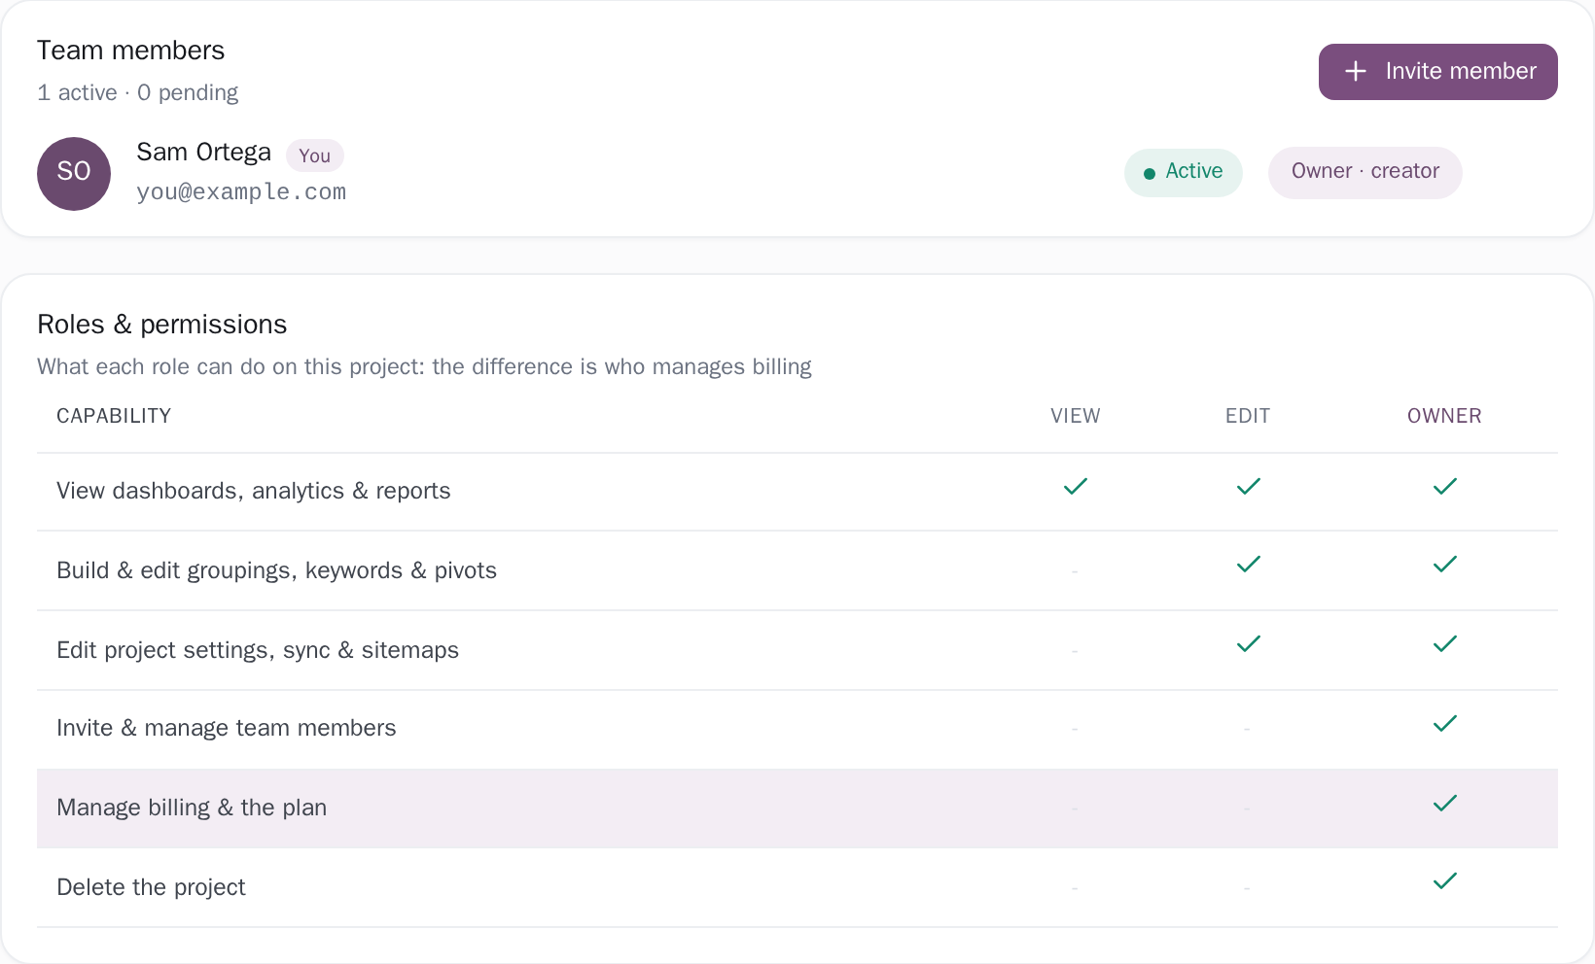1595x964 pixels.
Task: Click the What each role can do description
Action: point(424,366)
